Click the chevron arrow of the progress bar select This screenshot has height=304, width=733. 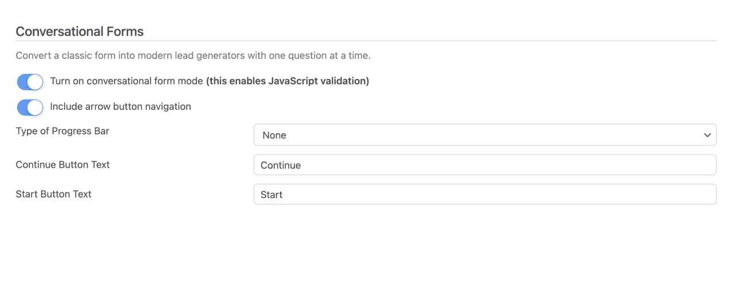706,135
